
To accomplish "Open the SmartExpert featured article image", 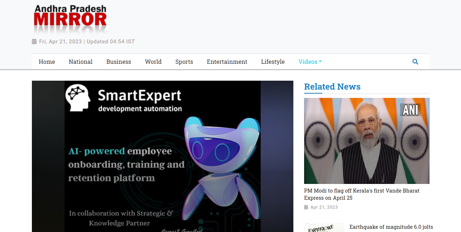I will point(162,156).
